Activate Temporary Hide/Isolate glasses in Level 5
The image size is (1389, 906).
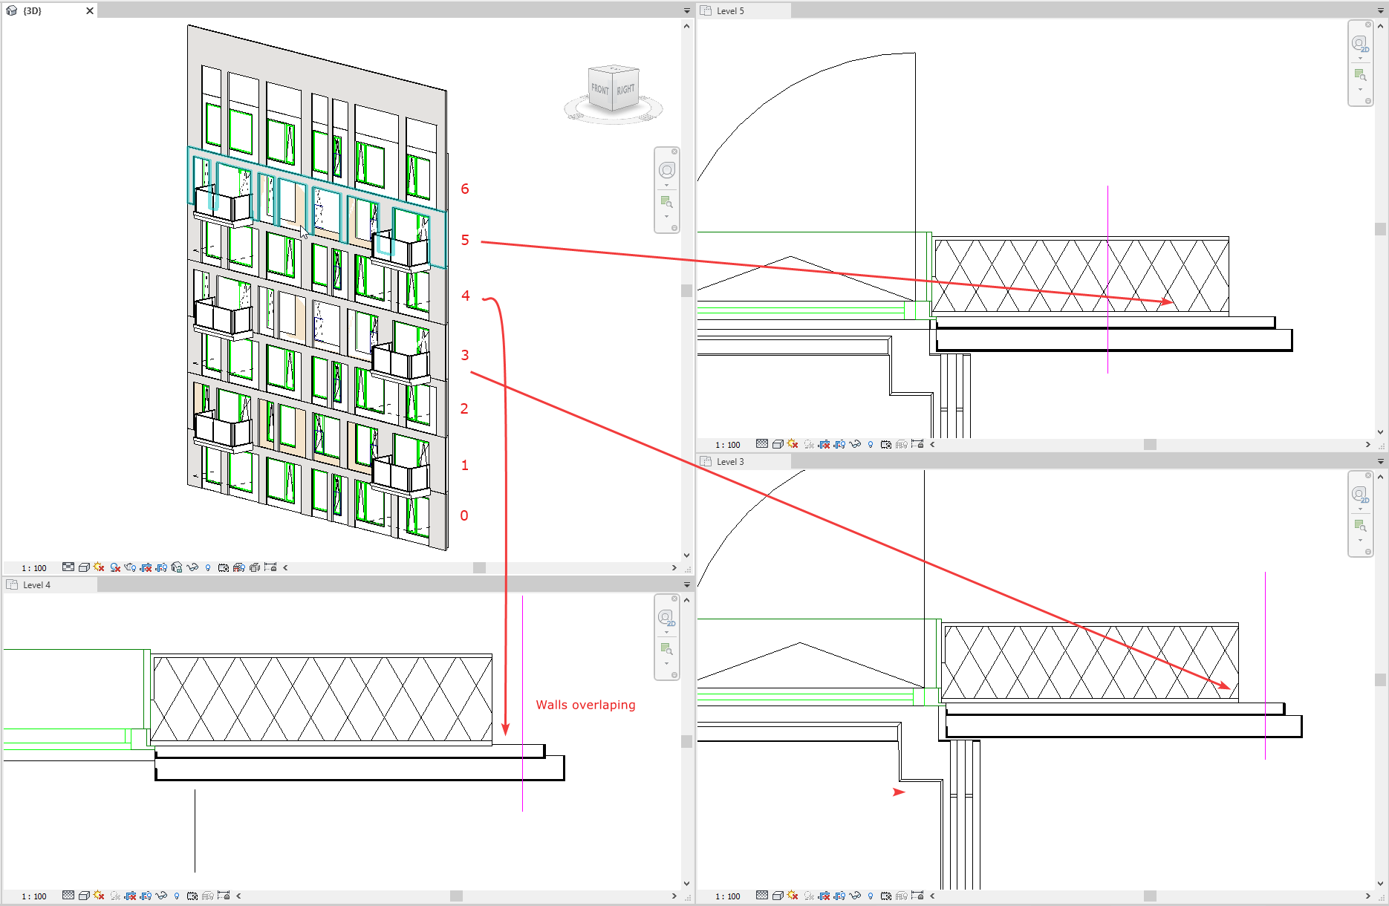tap(855, 444)
